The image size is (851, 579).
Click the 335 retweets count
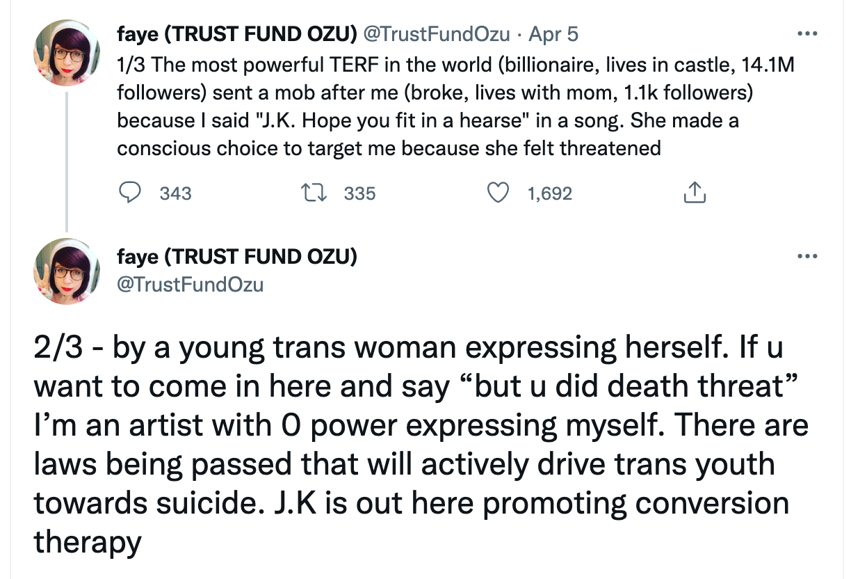[x=359, y=193]
